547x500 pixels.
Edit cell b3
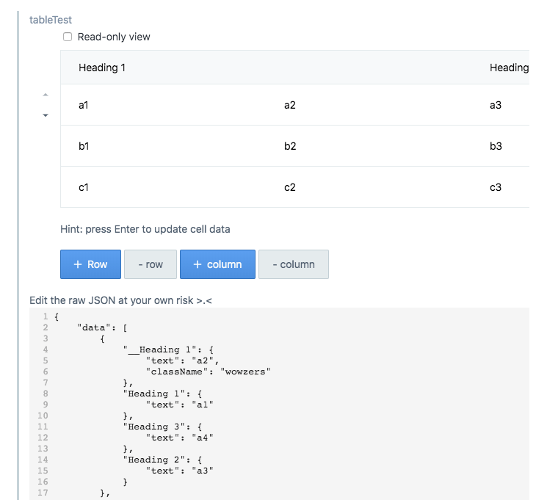pyautogui.click(x=496, y=146)
